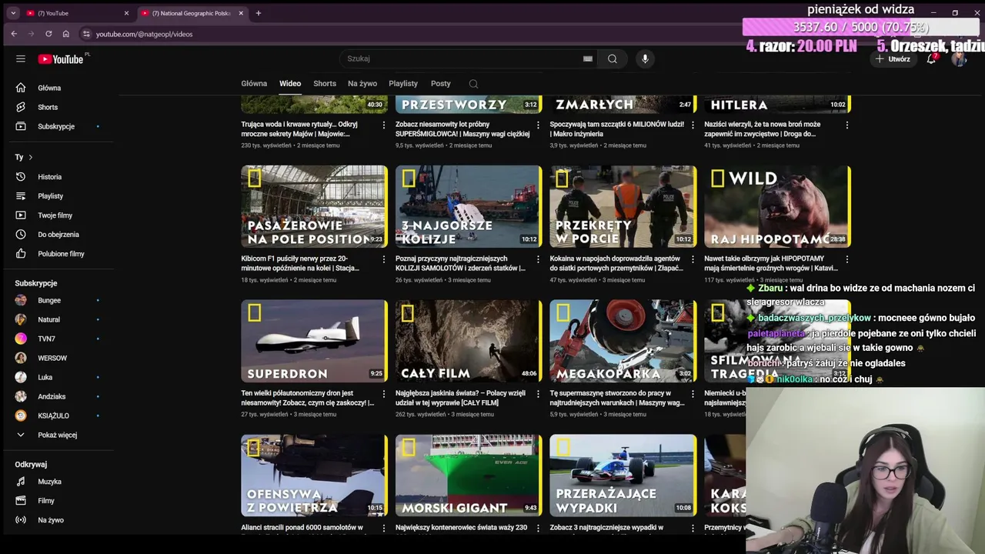Image resolution: width=985 pixels, height=554 pixels.
Task: Open the Utwórz create menu
Action: [x=893, y=58]
